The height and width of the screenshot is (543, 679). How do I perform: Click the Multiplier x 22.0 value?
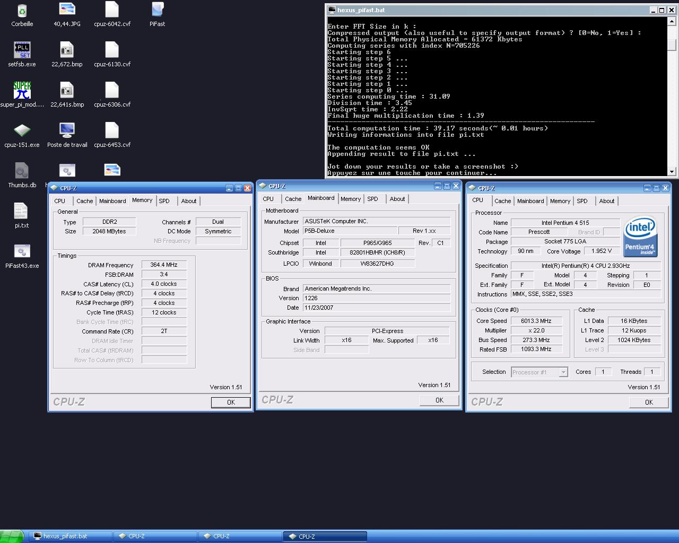[x=536, y=330]
